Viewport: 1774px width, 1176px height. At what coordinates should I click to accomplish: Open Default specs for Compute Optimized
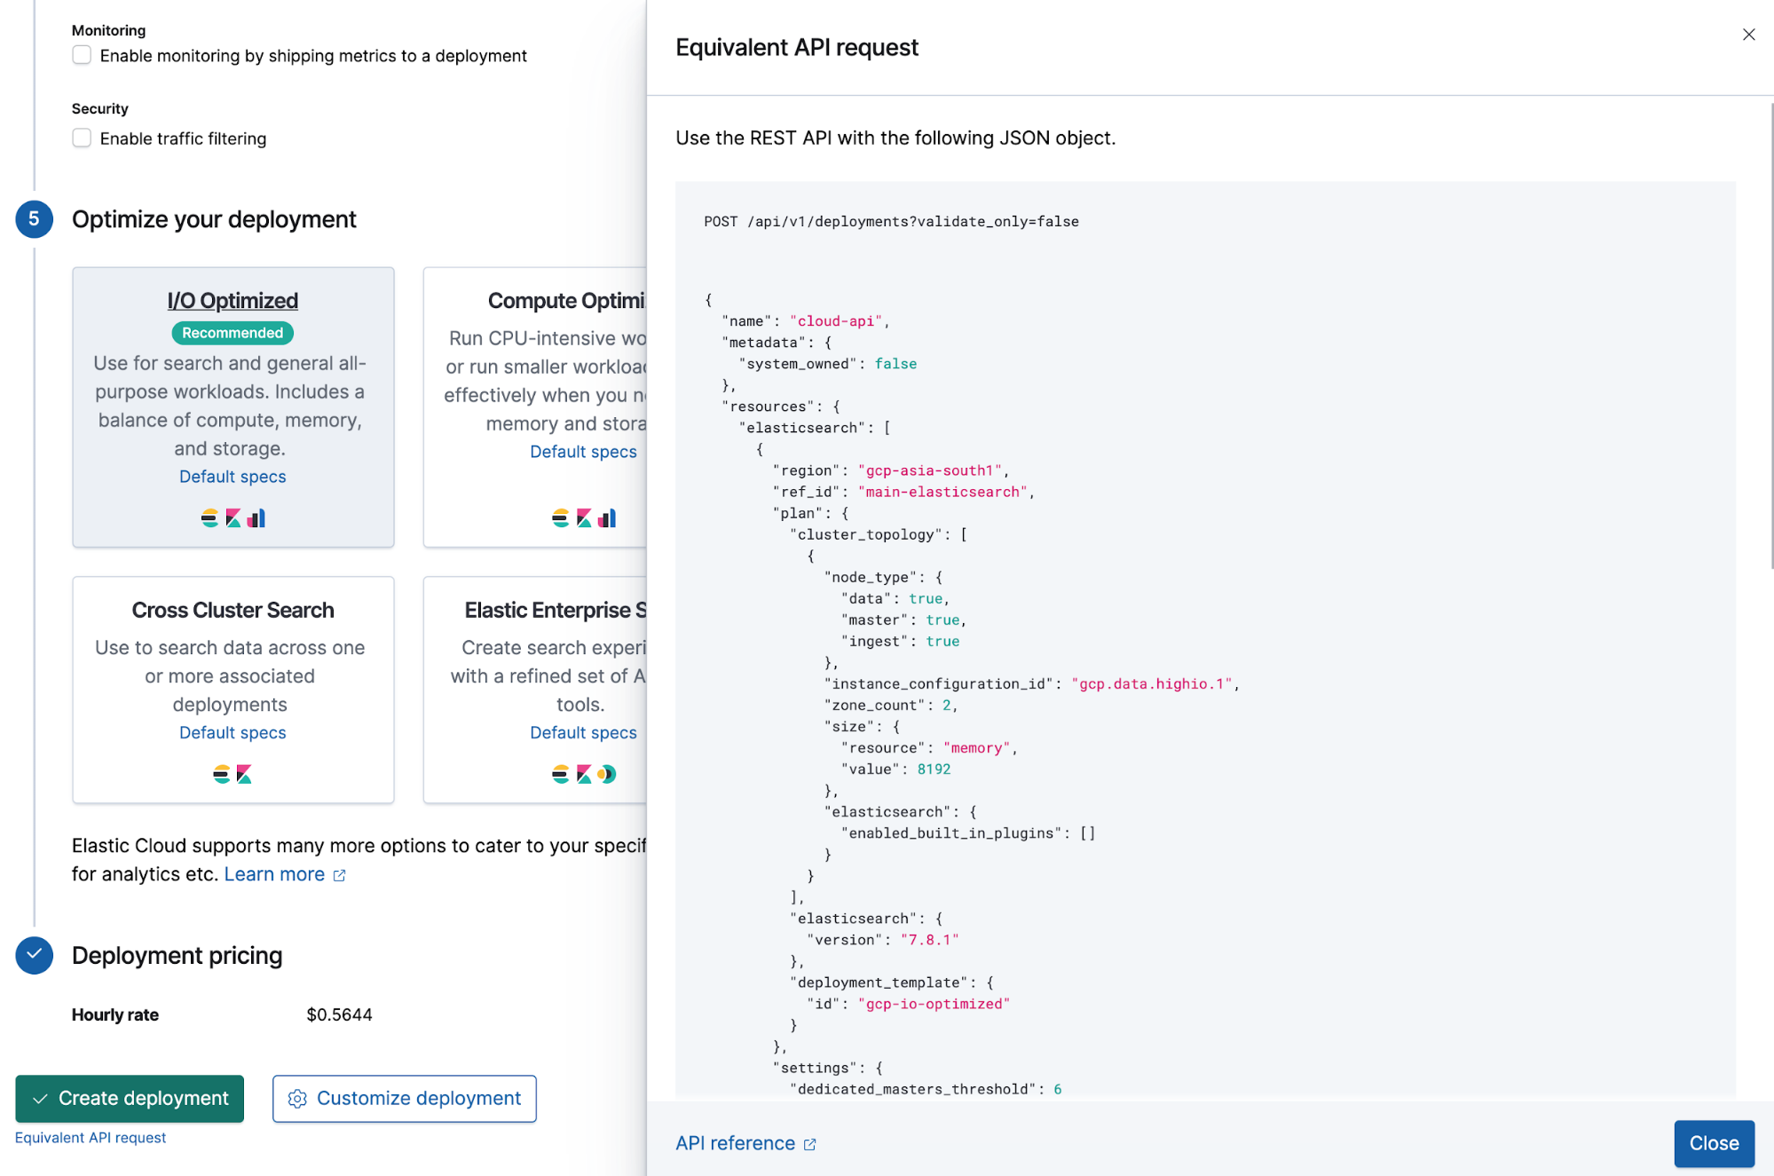point(583,452)
